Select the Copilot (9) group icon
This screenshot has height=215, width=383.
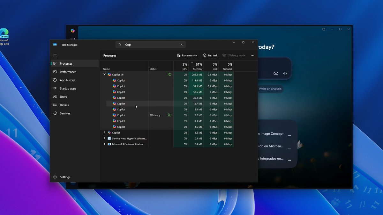[109, 75]
